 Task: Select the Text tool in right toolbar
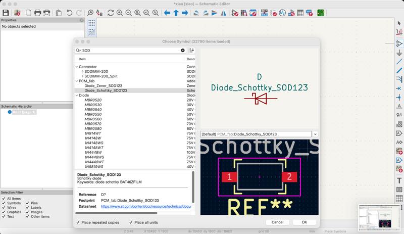[x=399, y=180]
